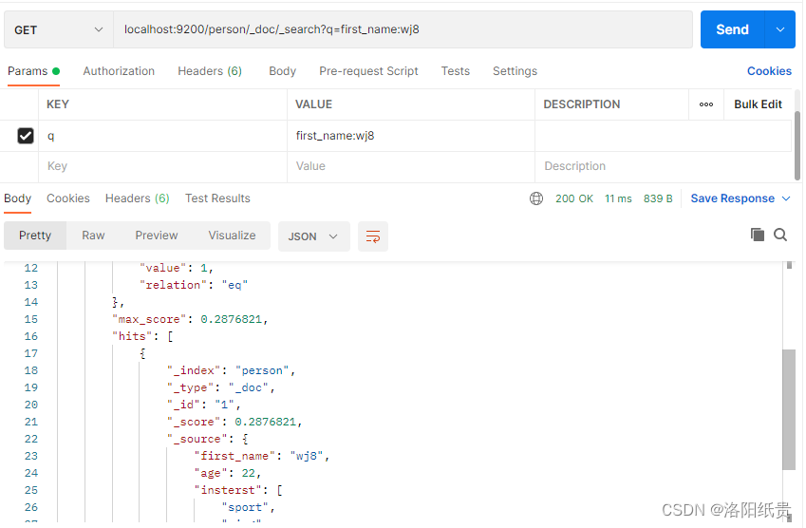Viewport: 806px width, 528px height.
Task: Open search in response magnifier icon
Action: point(780,235)
